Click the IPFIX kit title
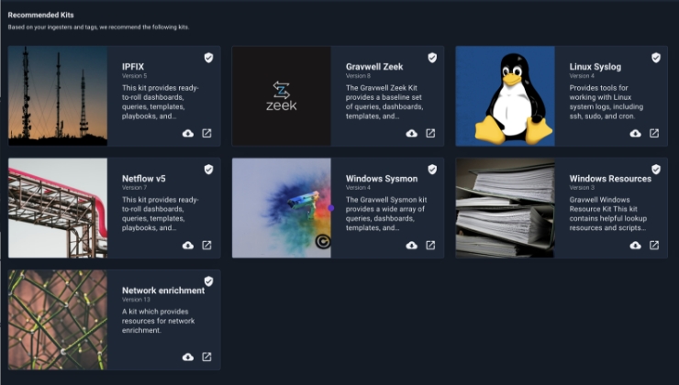 click(133, 67)
